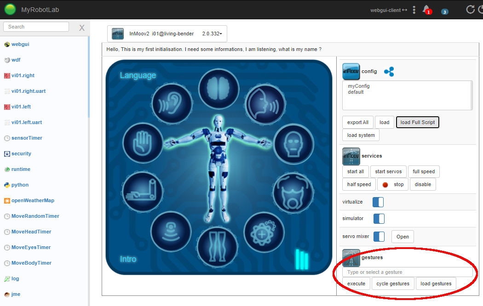The height and width of the screenshot is (306, 483).
Task: Set servos to half speed
Action: pos(359,185)
